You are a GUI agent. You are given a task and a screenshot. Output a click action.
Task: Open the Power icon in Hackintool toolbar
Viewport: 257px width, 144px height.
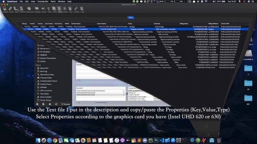(65, 10)
